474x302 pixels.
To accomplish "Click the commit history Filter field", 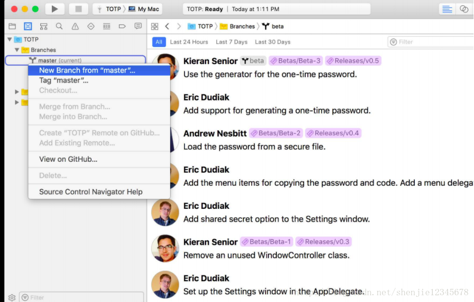I will tap(430, 42).
